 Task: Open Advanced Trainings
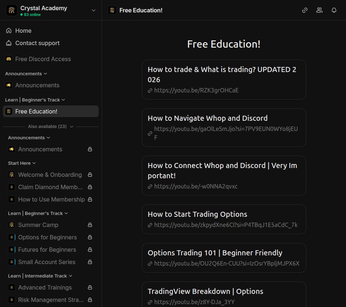pos(51,288)
